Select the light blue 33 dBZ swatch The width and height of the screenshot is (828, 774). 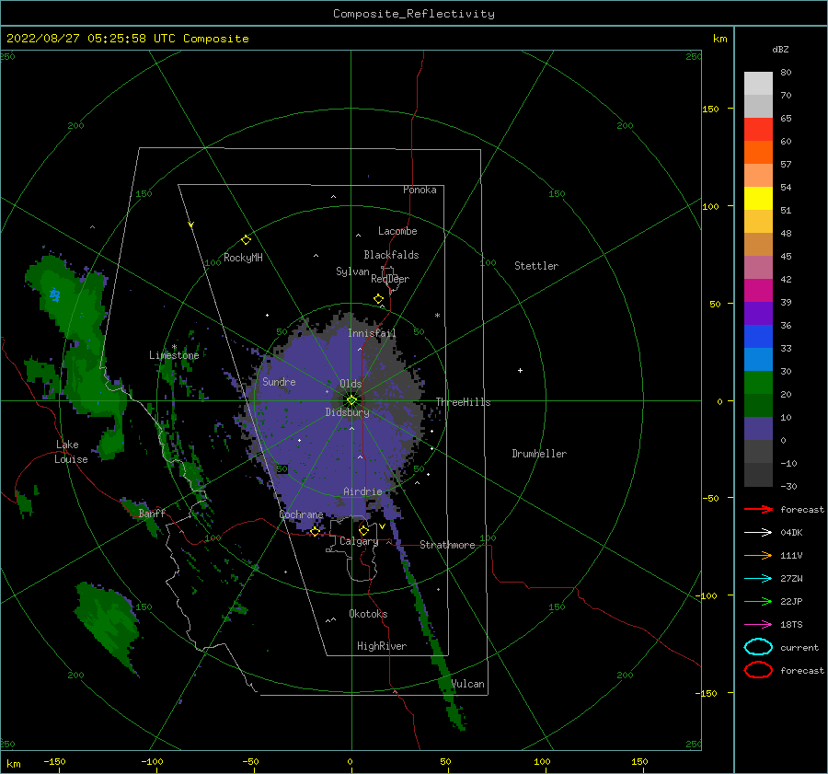pyautogui.click(x=758, y=360)
